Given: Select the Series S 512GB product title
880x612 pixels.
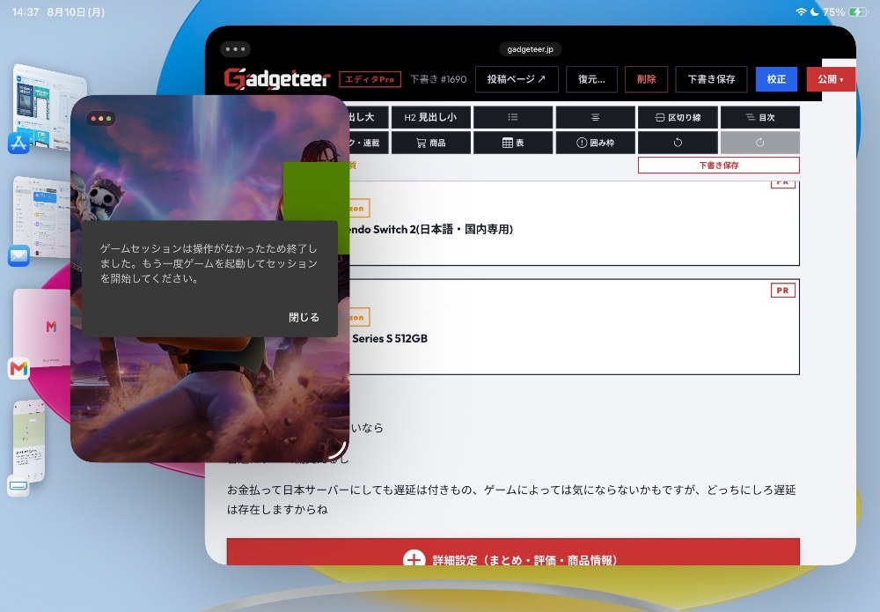Looking at the screenshot, I should click(x=390, y=338).
